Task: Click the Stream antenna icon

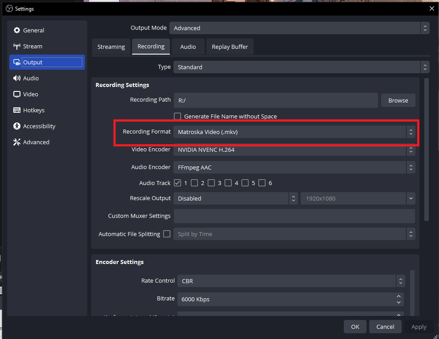Action: click(17, 46)
